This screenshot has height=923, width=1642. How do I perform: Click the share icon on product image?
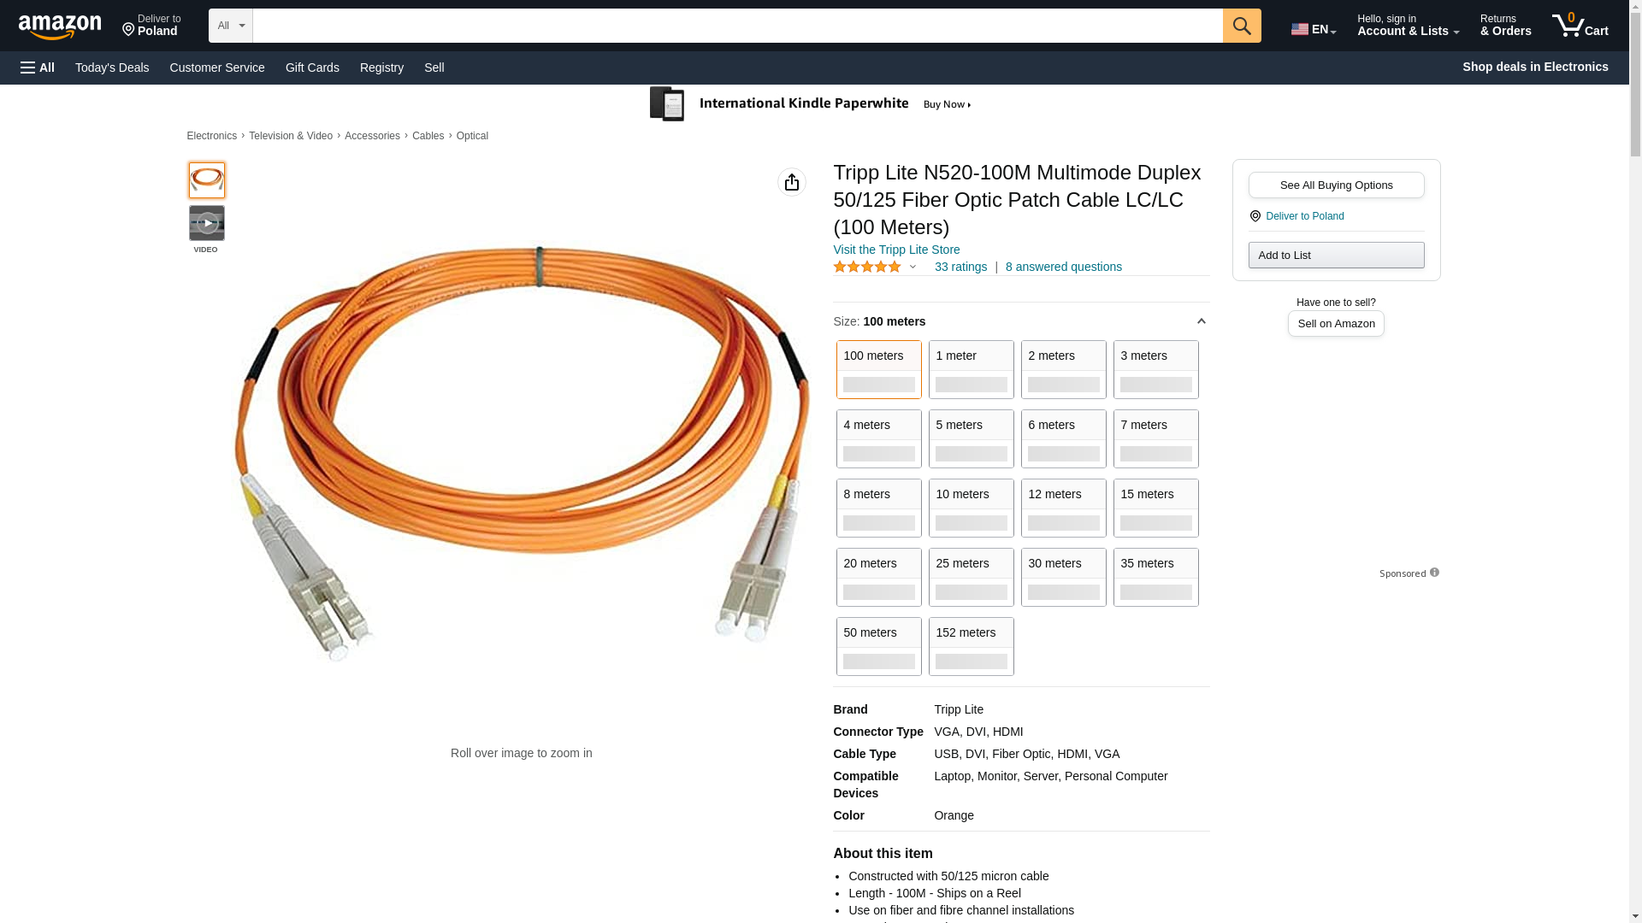point(791,182)
